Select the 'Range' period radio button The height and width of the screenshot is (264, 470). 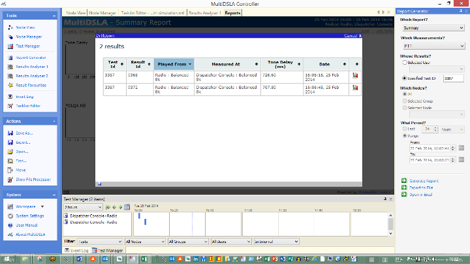point(405,136)
